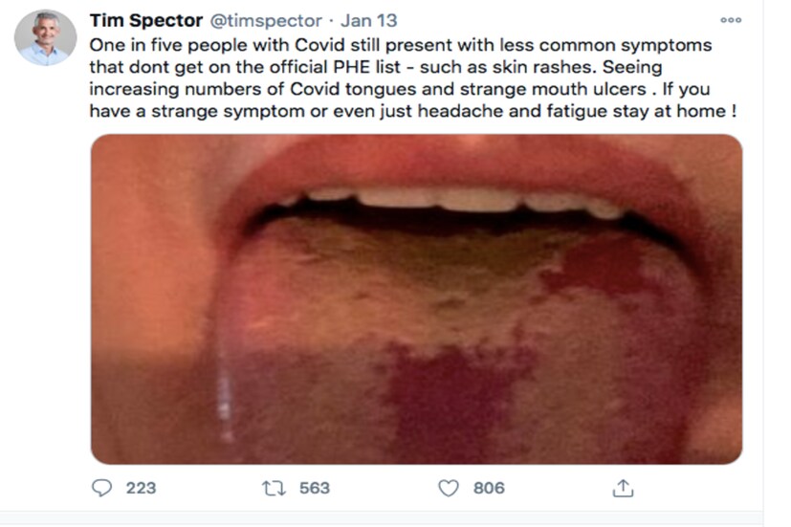Like the tweet with the heart icon
The width and height of the screenshot is (791, 527).
coord(448,488)
